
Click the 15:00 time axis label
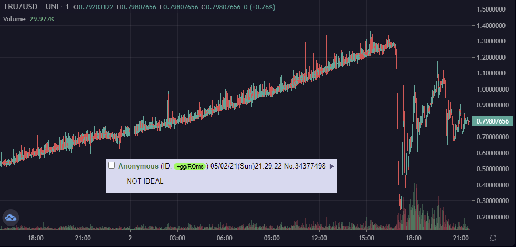tap(366, 238)
